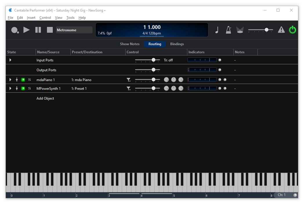
Task: Adjust the Input Ports gain slider
Action: 148,60
